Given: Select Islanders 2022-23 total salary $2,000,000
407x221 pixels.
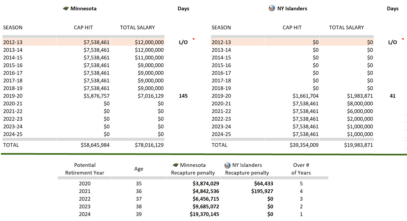Looking at the screenshot, I should pos(360,119).
